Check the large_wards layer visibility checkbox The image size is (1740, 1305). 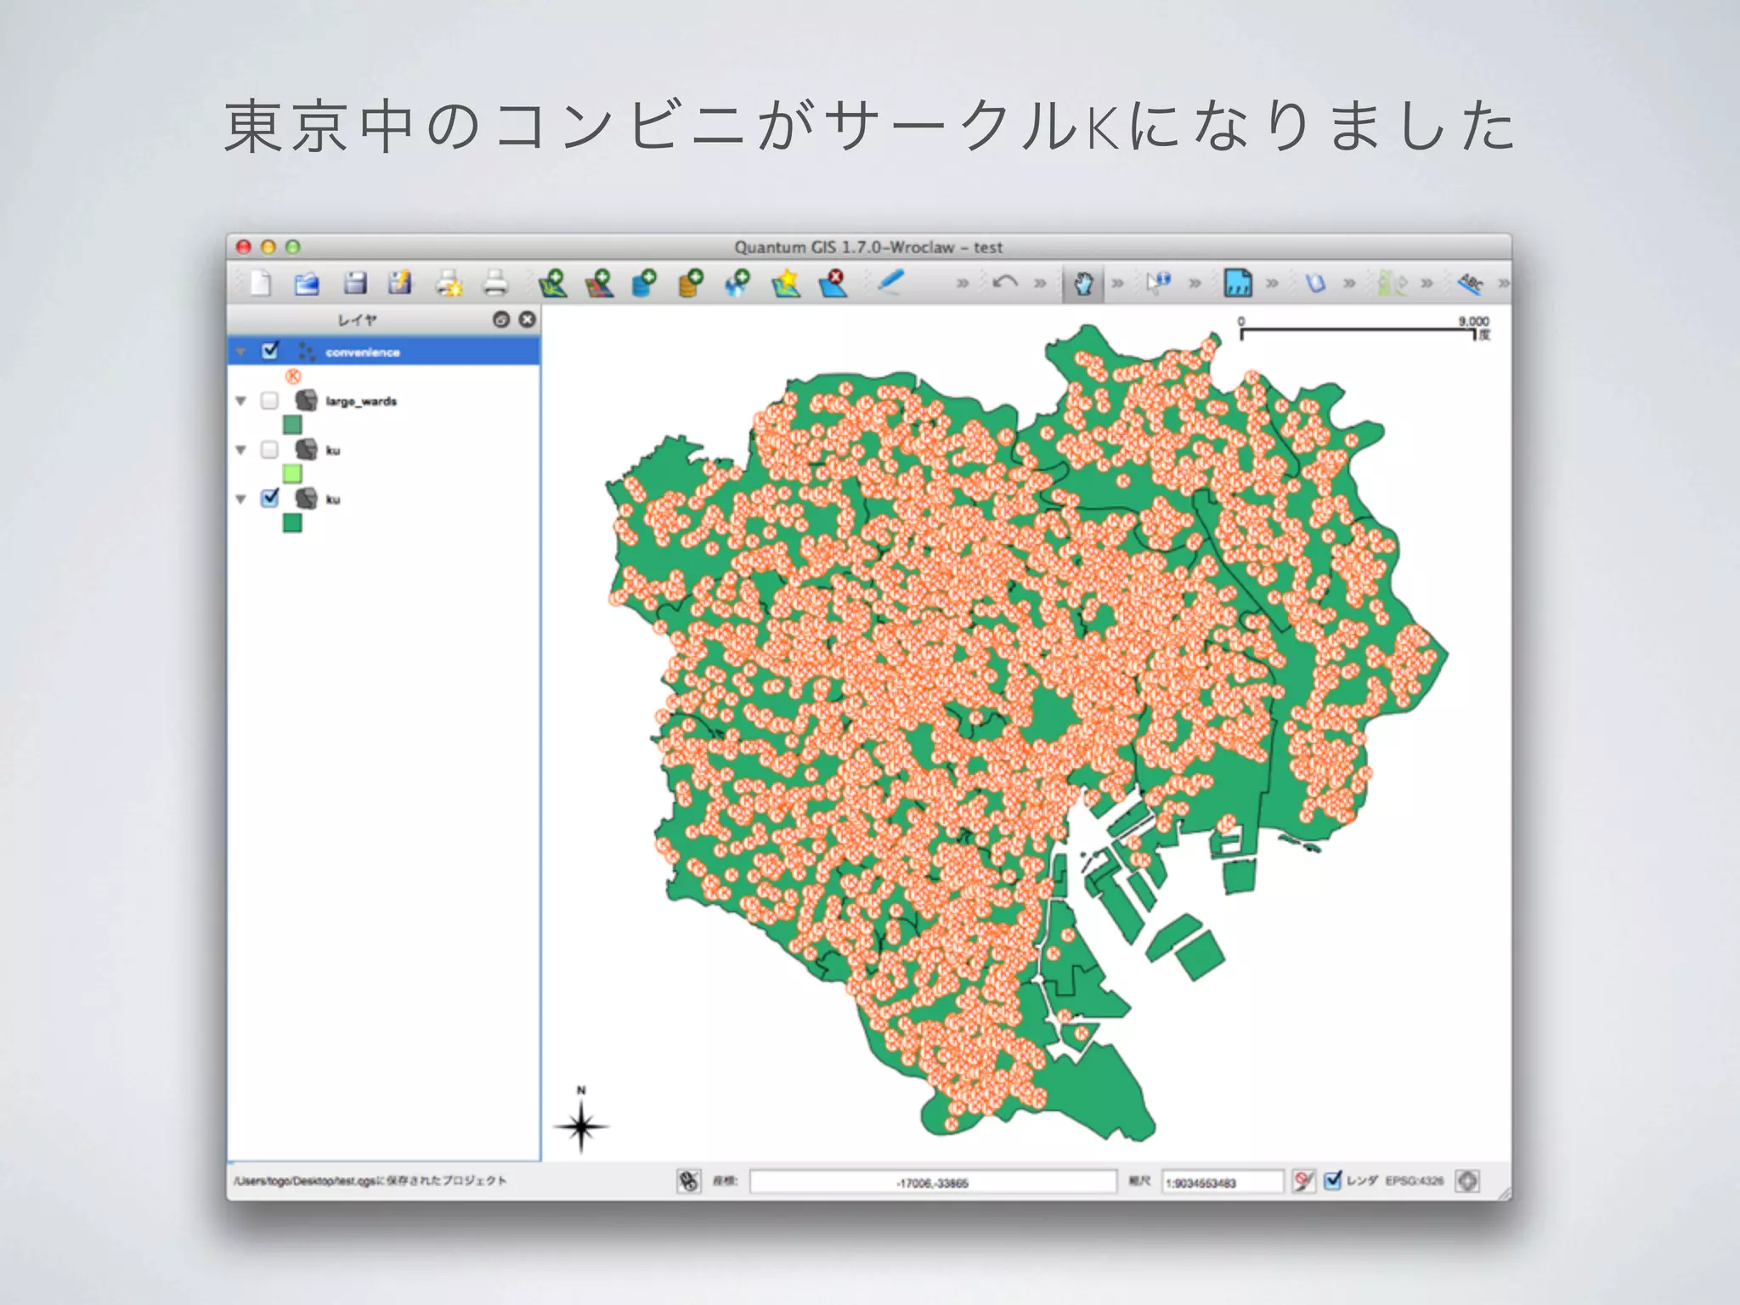(x=269, y=400)
